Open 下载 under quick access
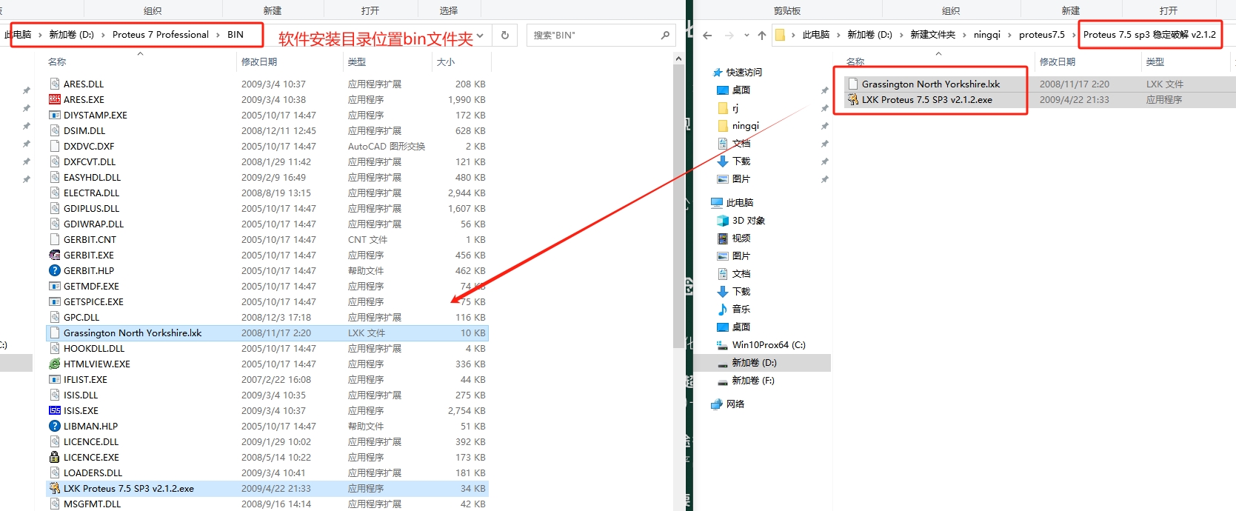This screenshot has height=511, width=1236. (741, 161)
